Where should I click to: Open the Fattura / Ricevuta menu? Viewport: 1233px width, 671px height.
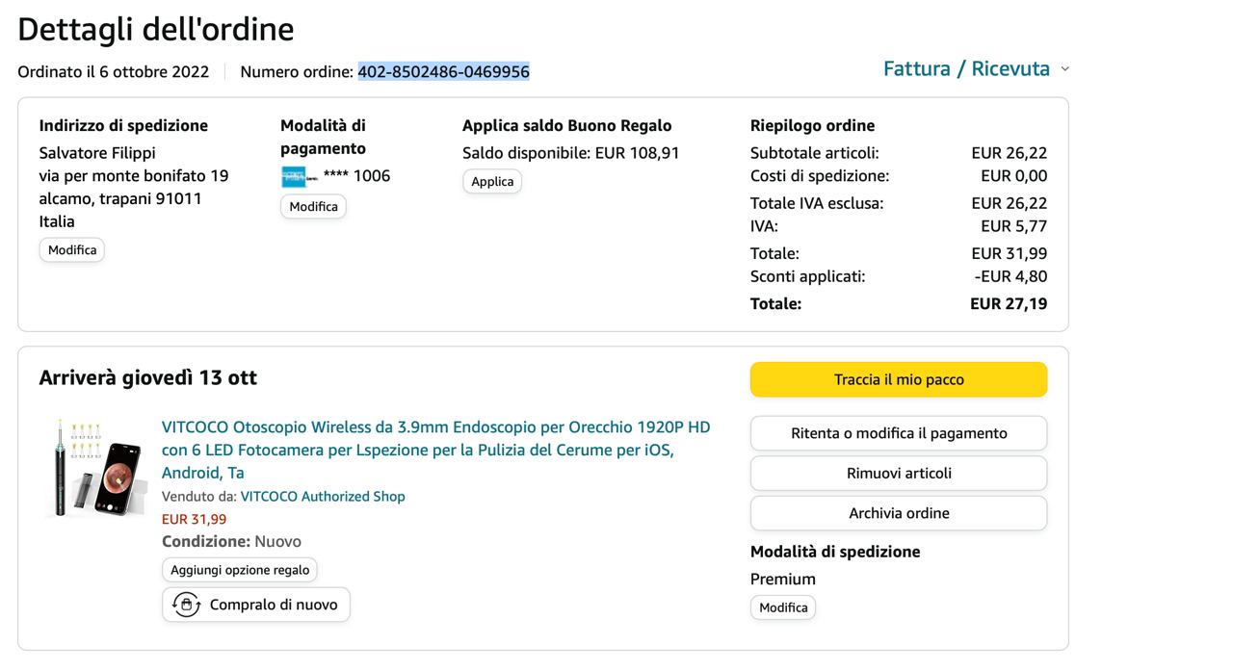coord(966,68)
